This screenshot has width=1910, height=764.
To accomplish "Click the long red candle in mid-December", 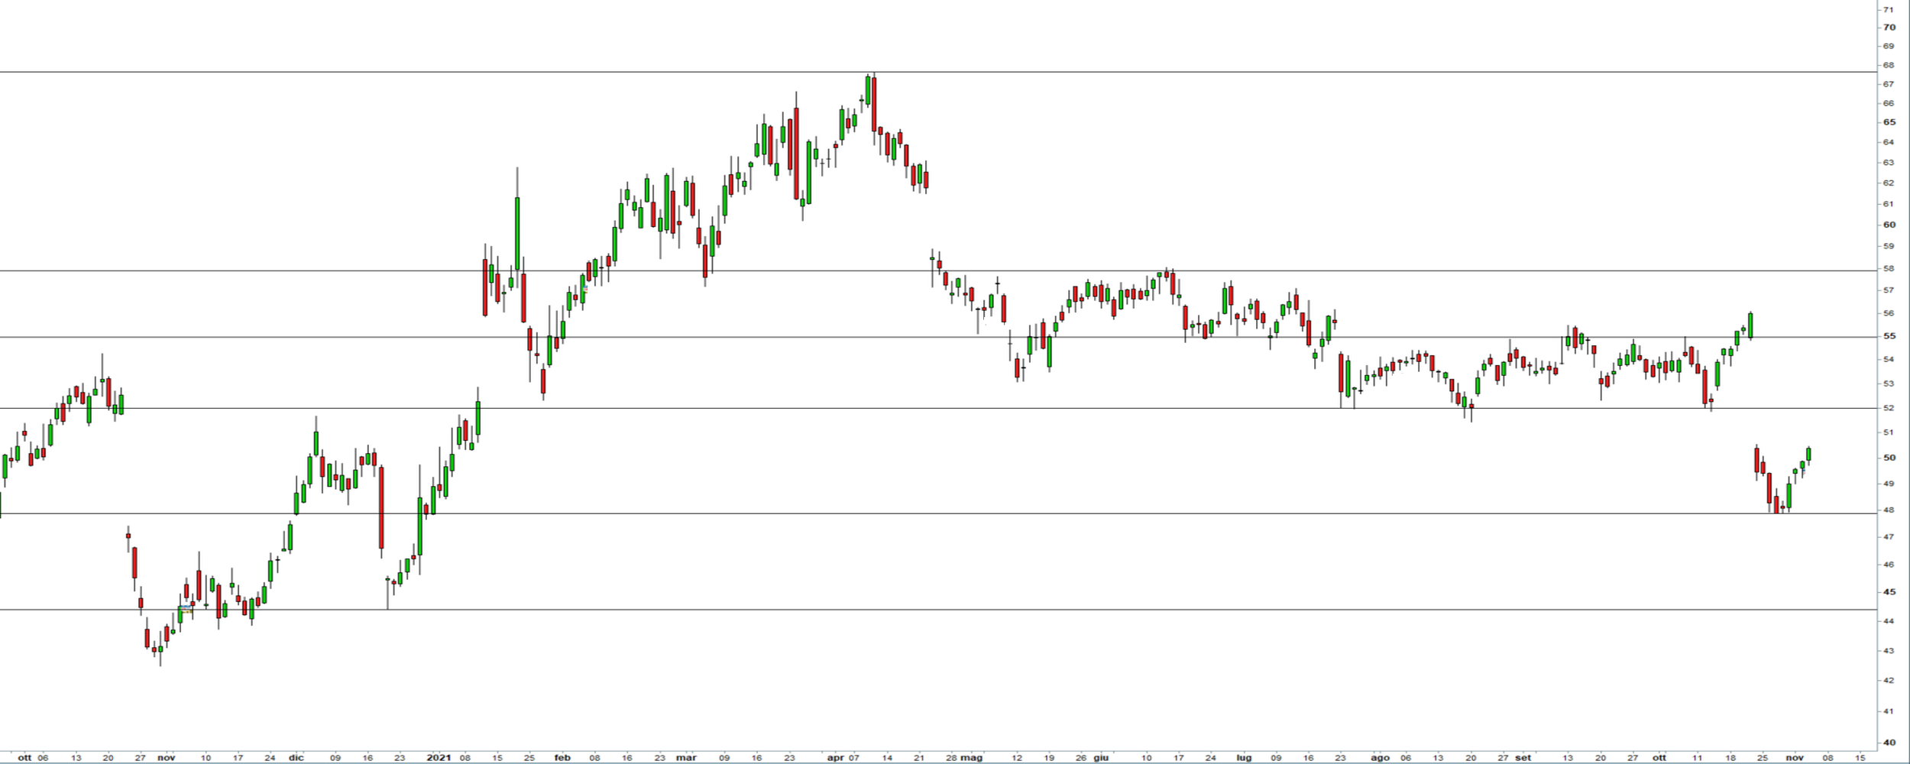I will pos(381,508).
